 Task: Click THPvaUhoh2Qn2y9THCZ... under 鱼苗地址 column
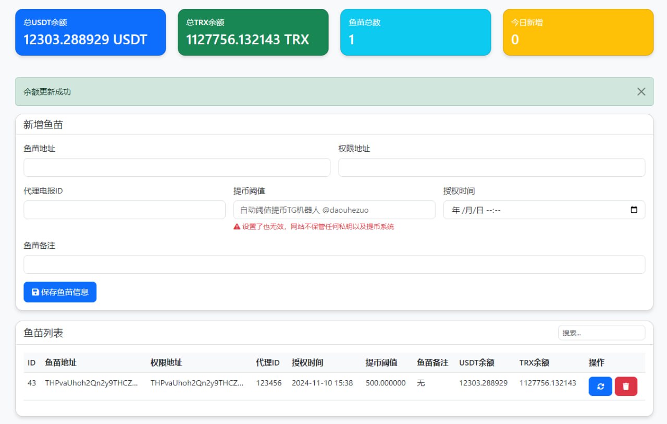[x=92, y=383]
